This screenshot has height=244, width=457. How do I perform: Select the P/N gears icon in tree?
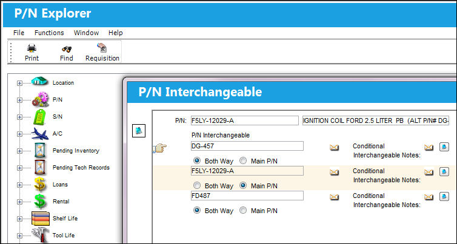coord(40,99)
